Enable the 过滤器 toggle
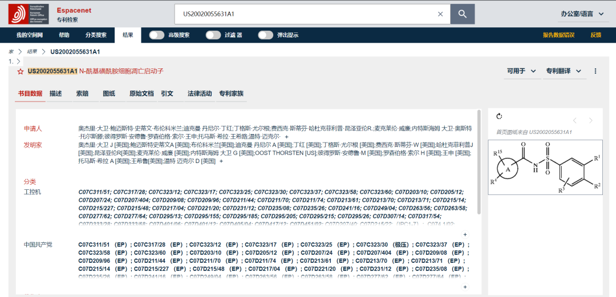 (213, 35)
